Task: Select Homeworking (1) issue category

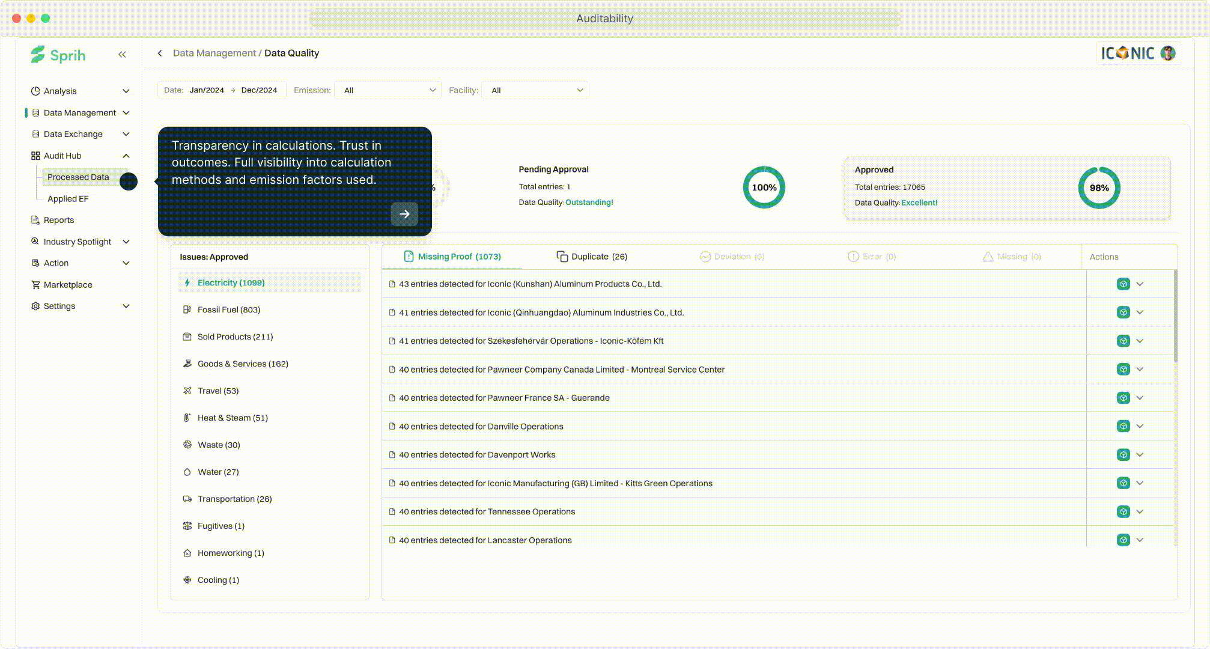Action: click(x=270, y=553)
